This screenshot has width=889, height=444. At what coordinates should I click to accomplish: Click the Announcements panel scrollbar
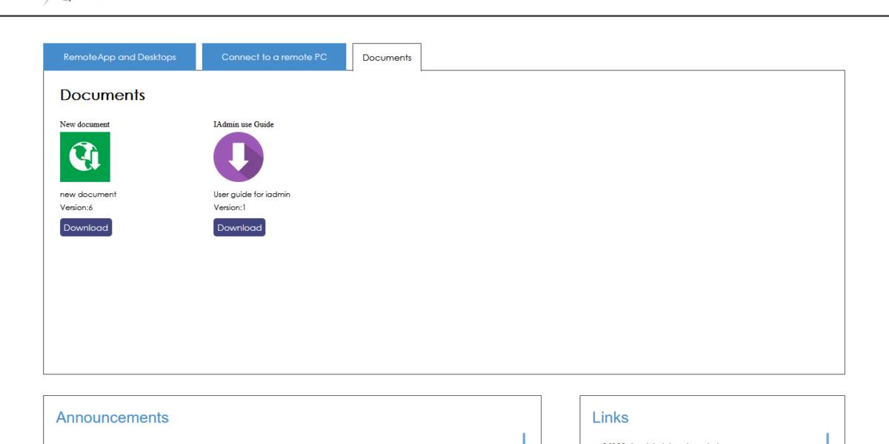coord(524,438)
